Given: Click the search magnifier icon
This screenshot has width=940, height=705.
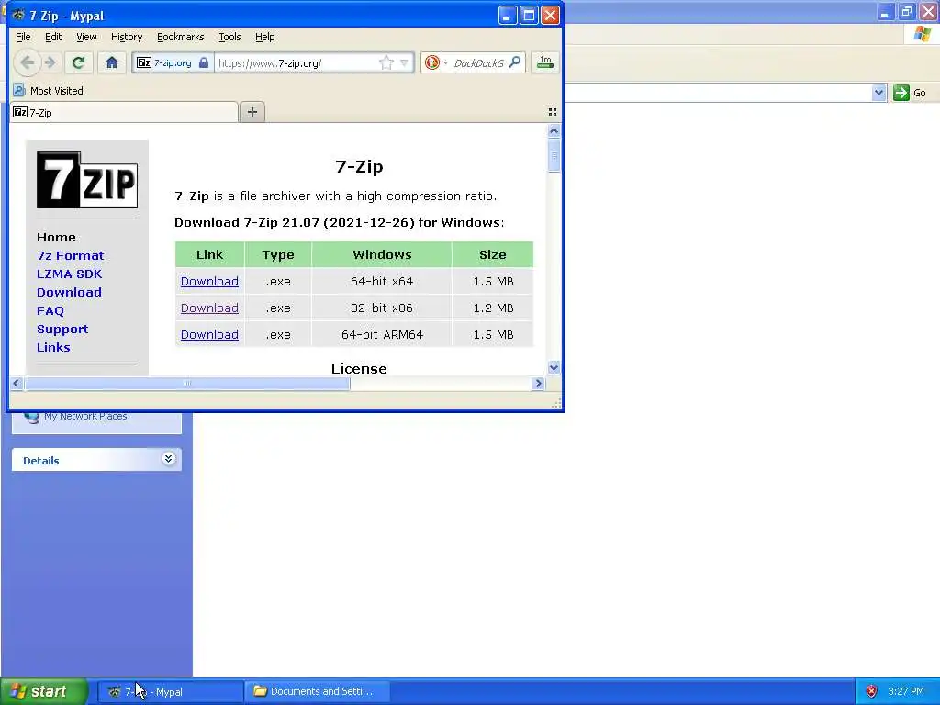Looking at the screenshot, I should (514, 62).
